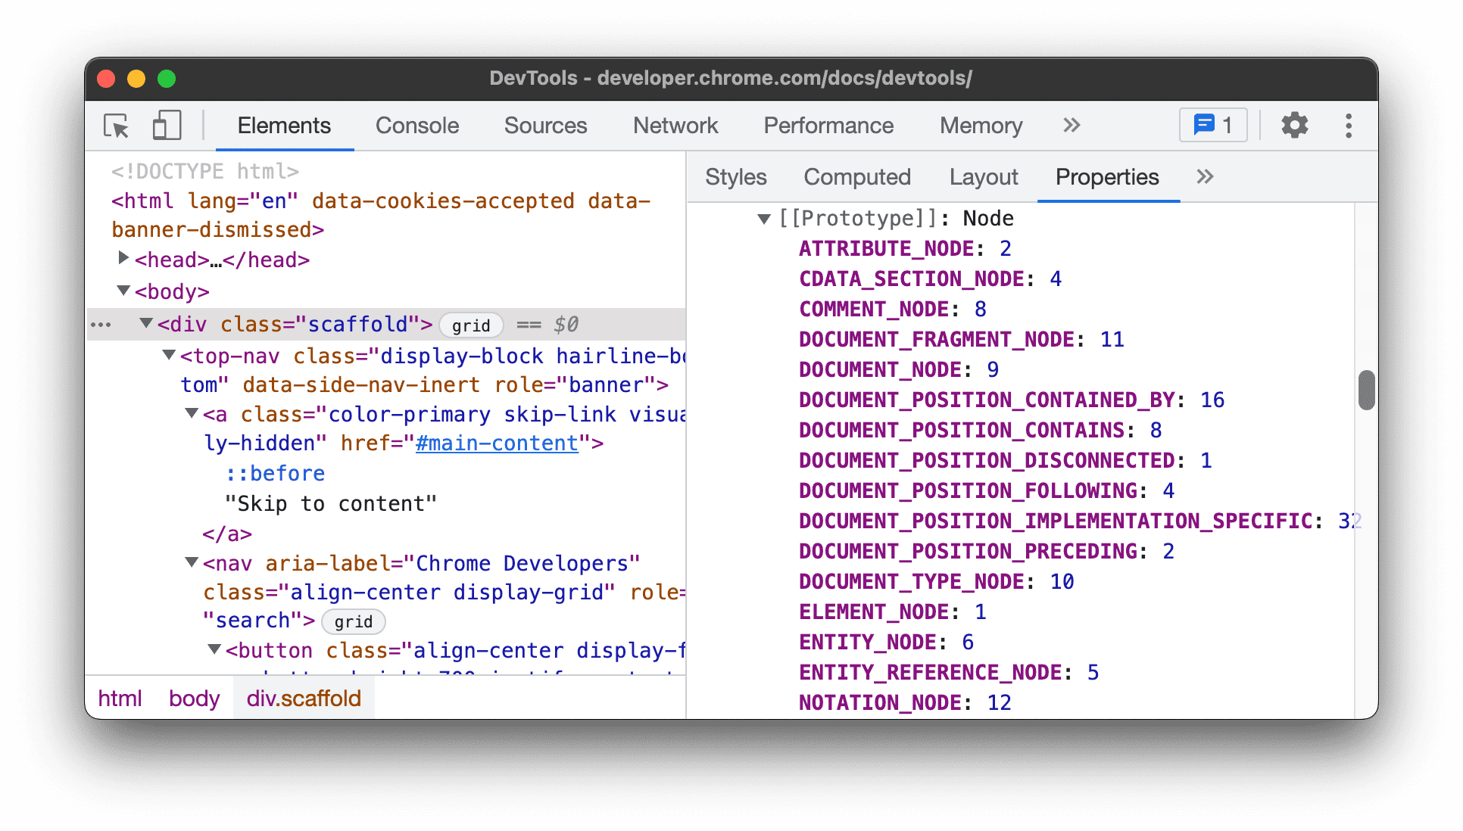Toggle the grid badge on div.scaffold
1463x831 pixels.
(469, 324)
